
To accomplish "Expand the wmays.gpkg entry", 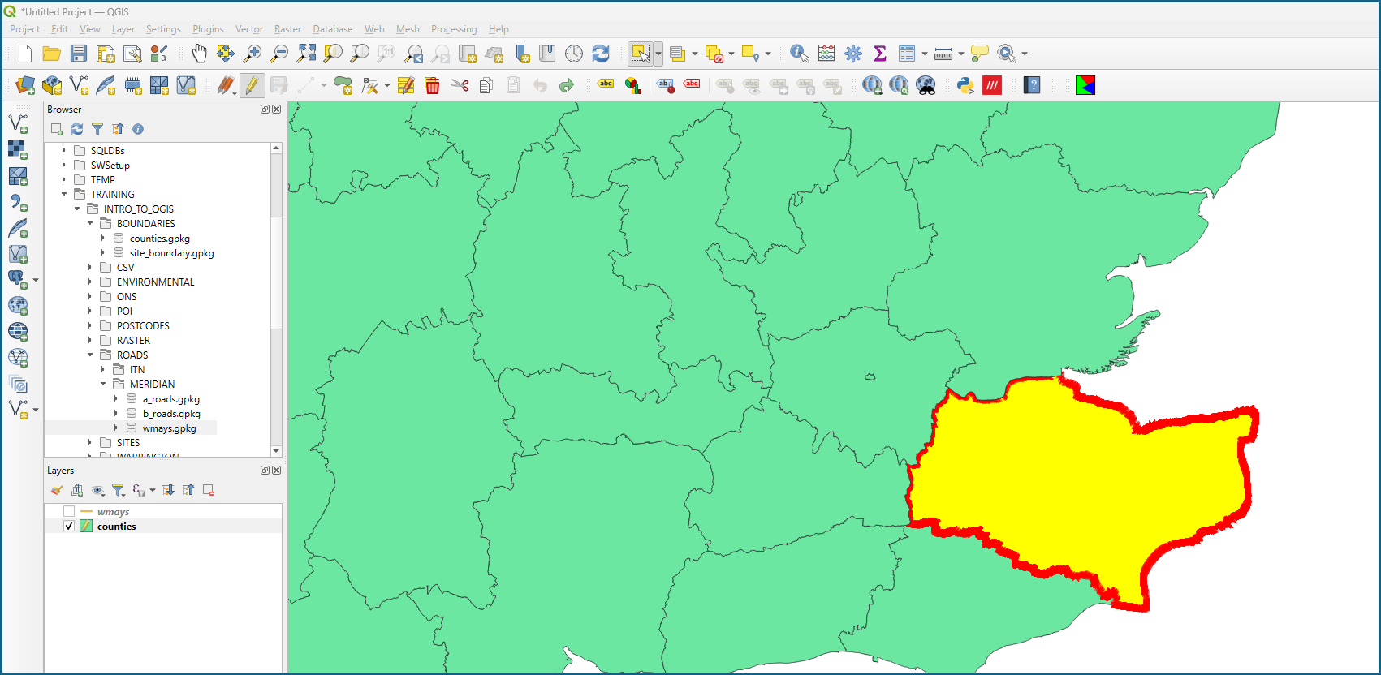I will pos(116,428).
